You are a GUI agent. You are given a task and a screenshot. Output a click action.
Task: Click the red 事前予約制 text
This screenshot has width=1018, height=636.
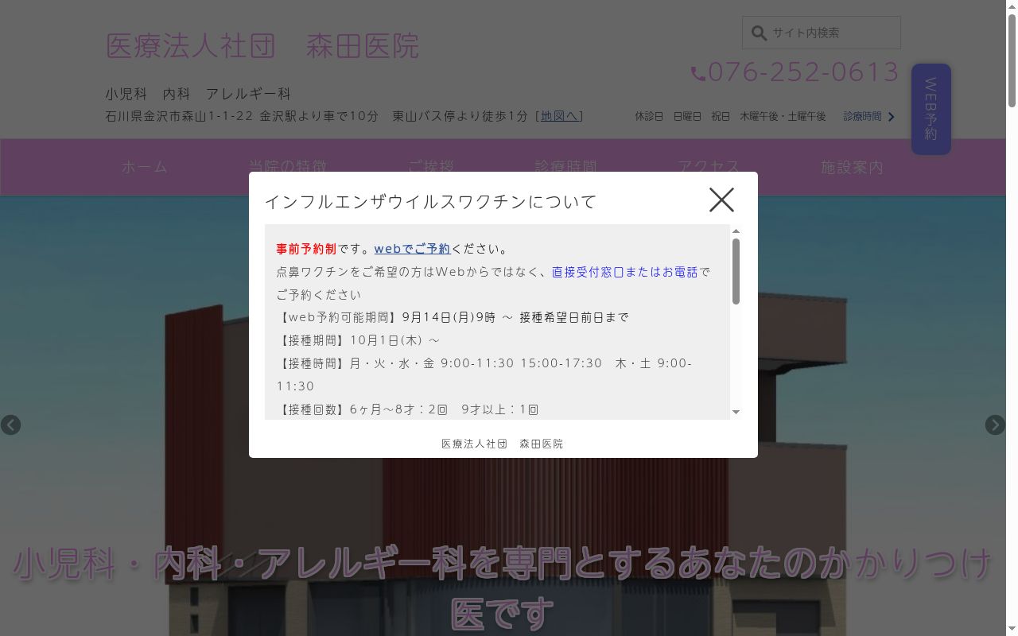coord(306,249)
